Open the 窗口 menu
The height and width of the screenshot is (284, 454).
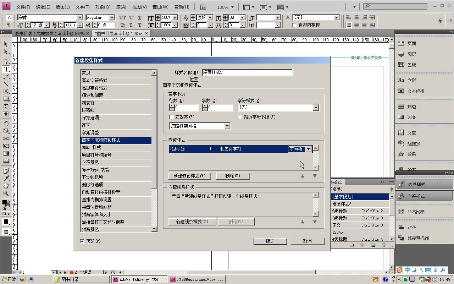(160, 7)
